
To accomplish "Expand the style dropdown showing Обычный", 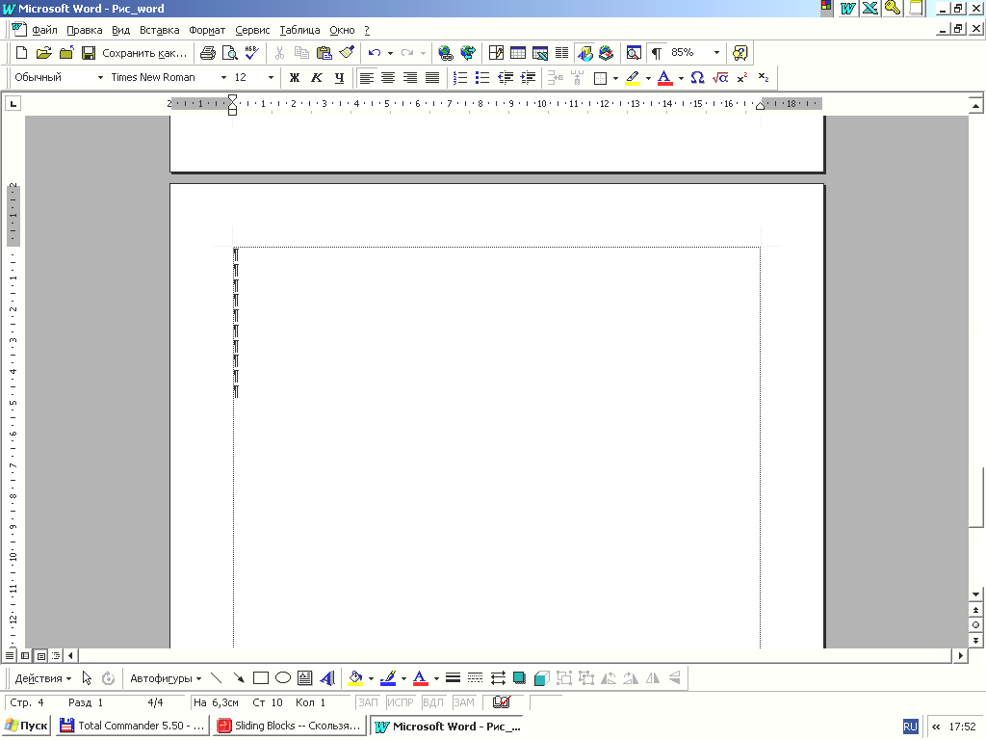I will coord(100,77).
